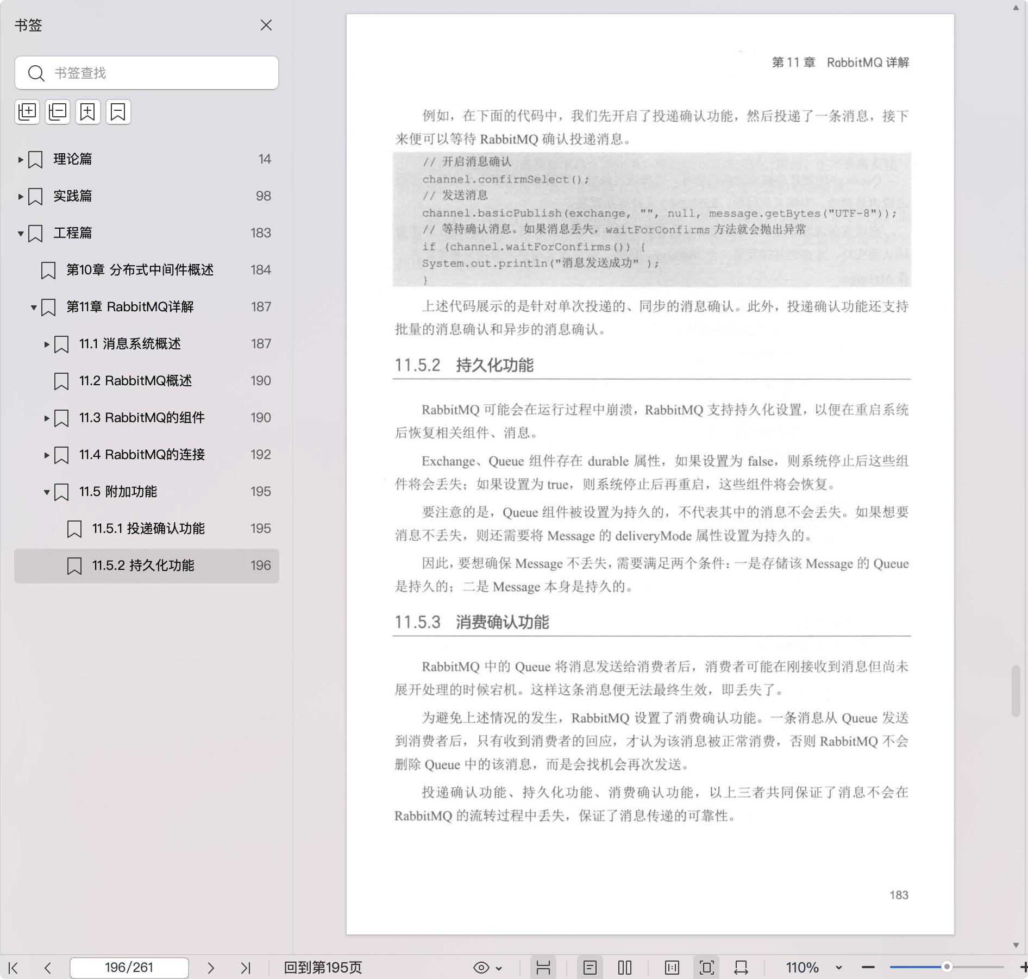This screenshot has height=979, width=1028.
Task: Click the expand all bookmarks icon
Action: click(27, 112)
